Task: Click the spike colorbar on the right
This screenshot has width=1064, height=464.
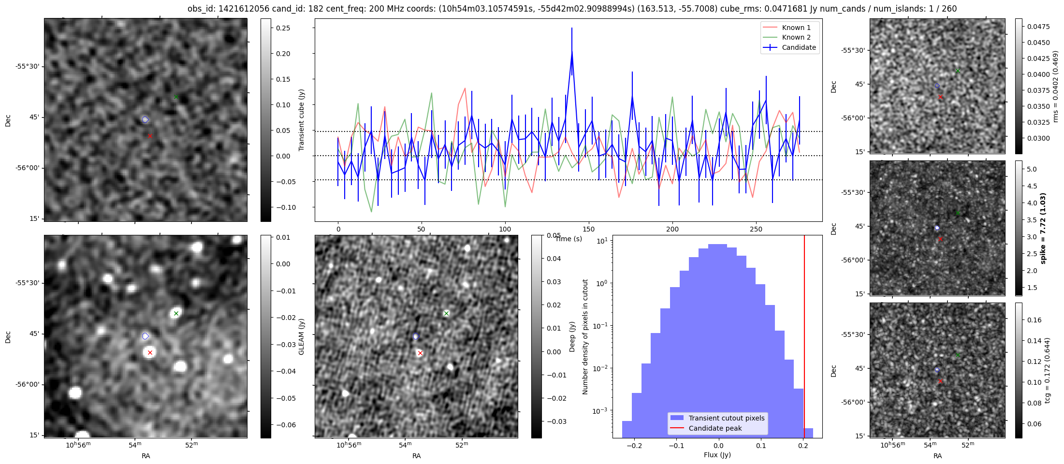Action: pos(1019,228)
